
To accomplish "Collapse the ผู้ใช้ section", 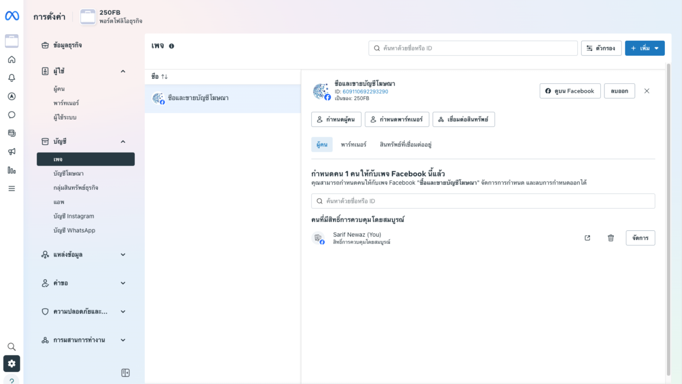I will click(123, 71).
